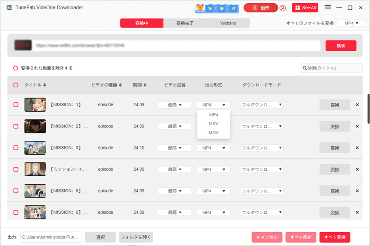Click the gift box promotion icon
Screen dimensions: 370x246
click(x=200, y=8)
